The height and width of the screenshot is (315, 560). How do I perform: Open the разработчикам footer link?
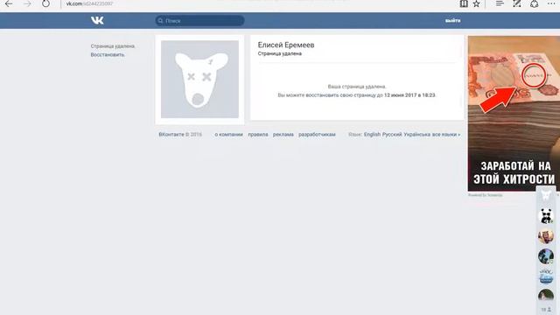point(317,135)
